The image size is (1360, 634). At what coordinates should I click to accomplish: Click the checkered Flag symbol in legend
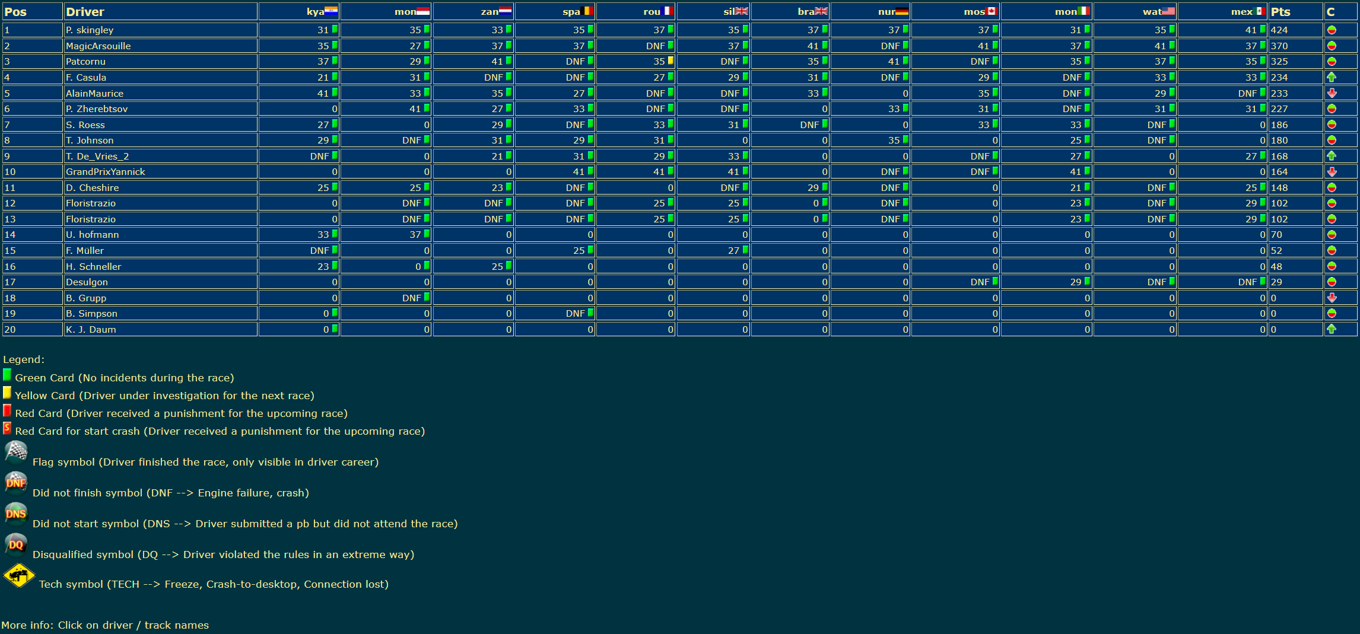[x=16, y=453]
